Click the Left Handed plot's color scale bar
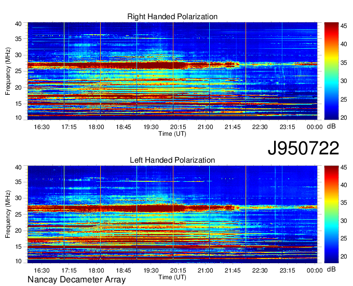This screenshot has height=286, width=353. tap(331, 214)
